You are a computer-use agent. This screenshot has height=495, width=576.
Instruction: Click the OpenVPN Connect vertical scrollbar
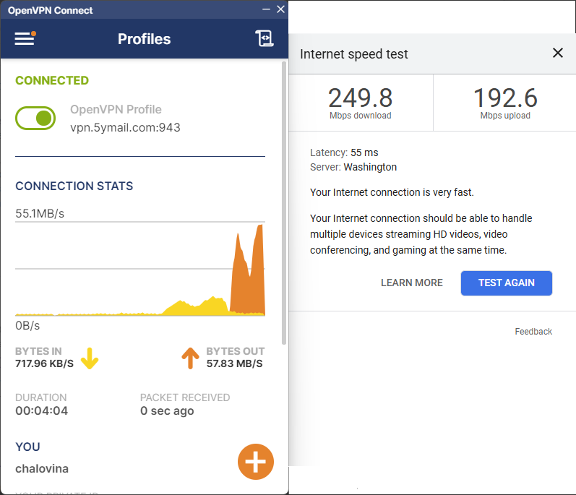point(284,202)
